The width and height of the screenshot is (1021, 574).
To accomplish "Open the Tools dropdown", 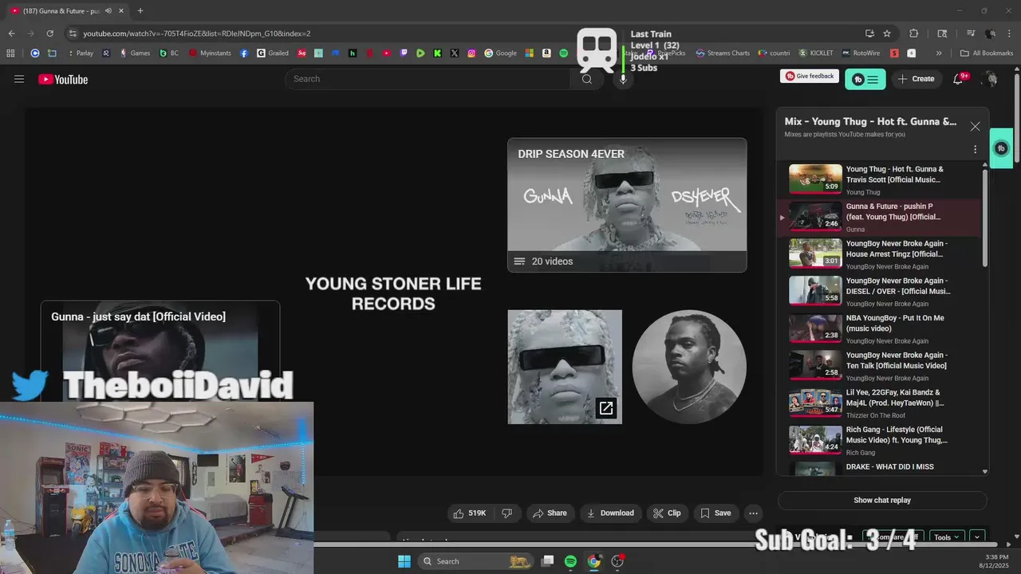I will click(947, 537).
